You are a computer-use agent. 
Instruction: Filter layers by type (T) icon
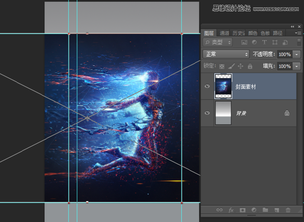click(x=264, y=42)
